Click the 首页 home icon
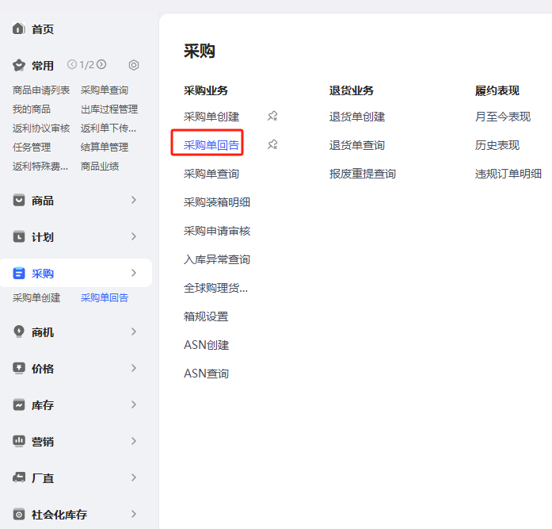552x529 pixels. click(x=19, y=29)
